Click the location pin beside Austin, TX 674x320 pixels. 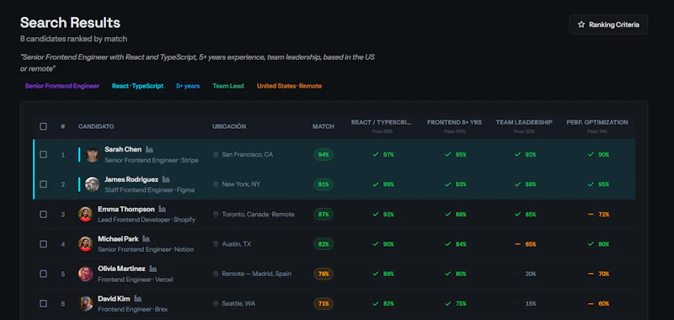216,244
